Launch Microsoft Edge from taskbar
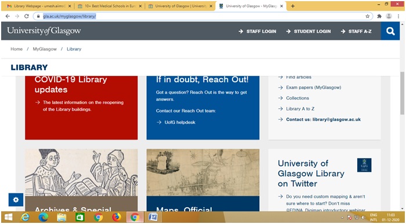This screenshot has height=224, width=406. click(x=43, y=217)
